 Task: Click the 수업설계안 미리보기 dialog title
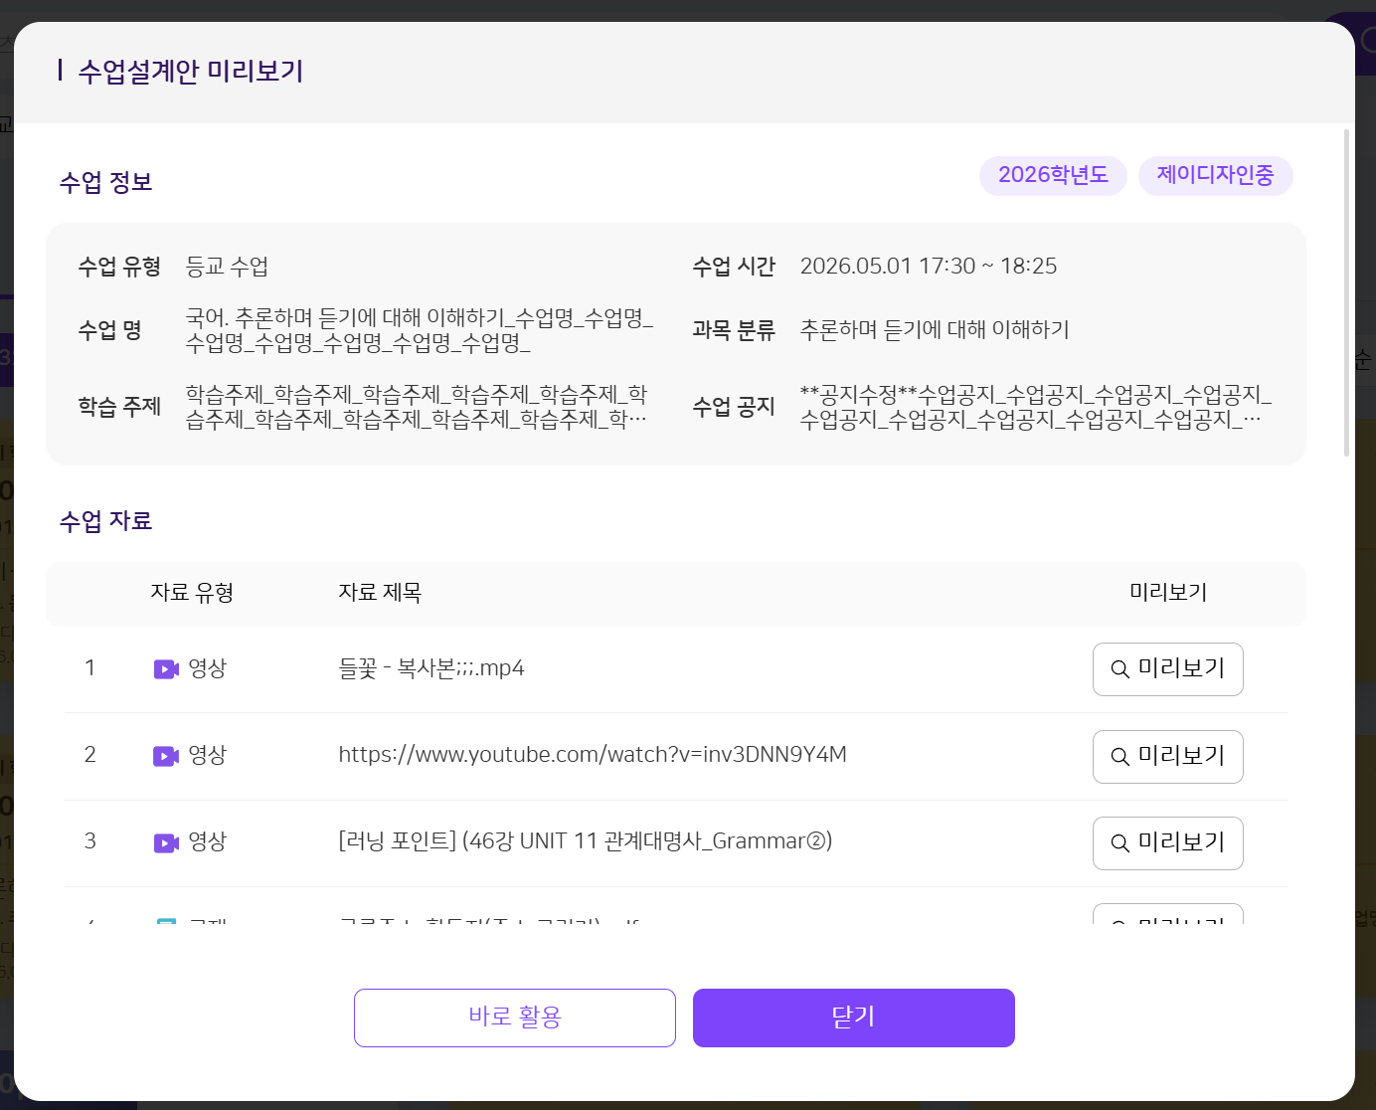pyautogui.click(x=191, y=72)
